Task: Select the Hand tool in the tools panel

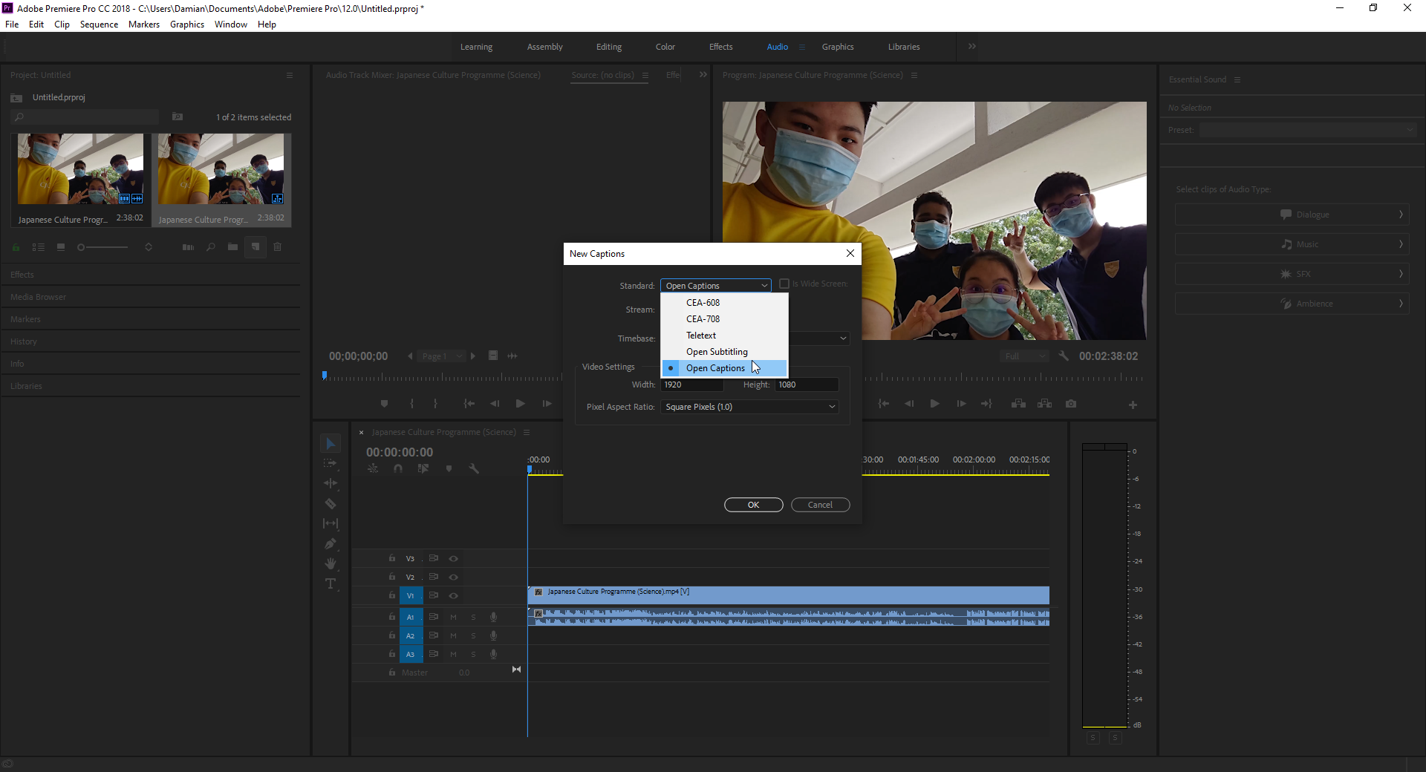Action: point(331,564)
